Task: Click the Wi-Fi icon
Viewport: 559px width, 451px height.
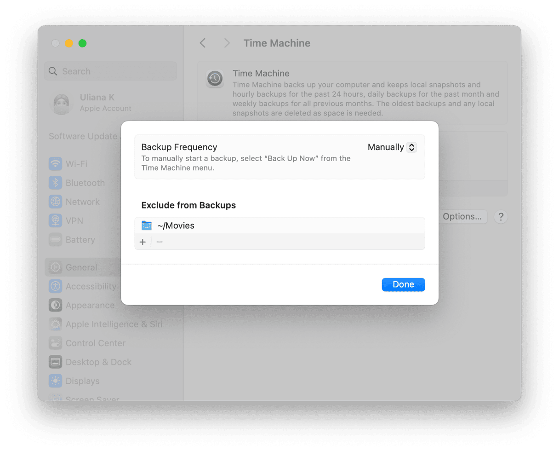Action: (x=56, y=164)
